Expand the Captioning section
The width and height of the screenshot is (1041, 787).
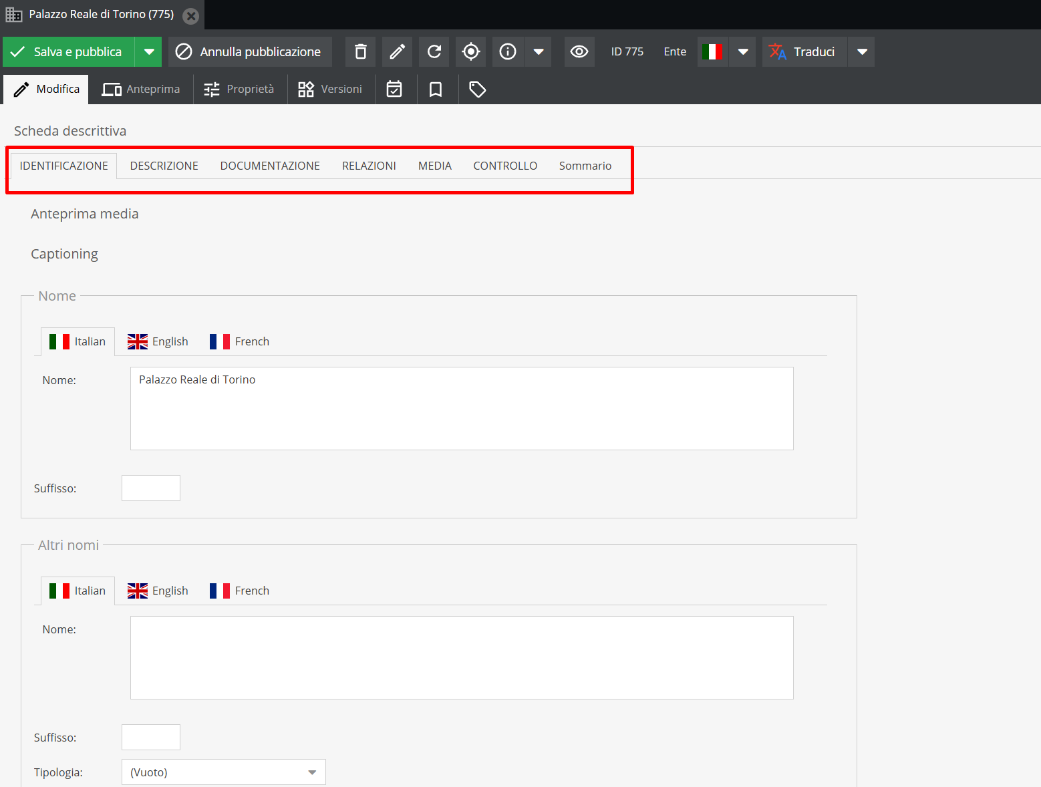click(x=64, y=254)
